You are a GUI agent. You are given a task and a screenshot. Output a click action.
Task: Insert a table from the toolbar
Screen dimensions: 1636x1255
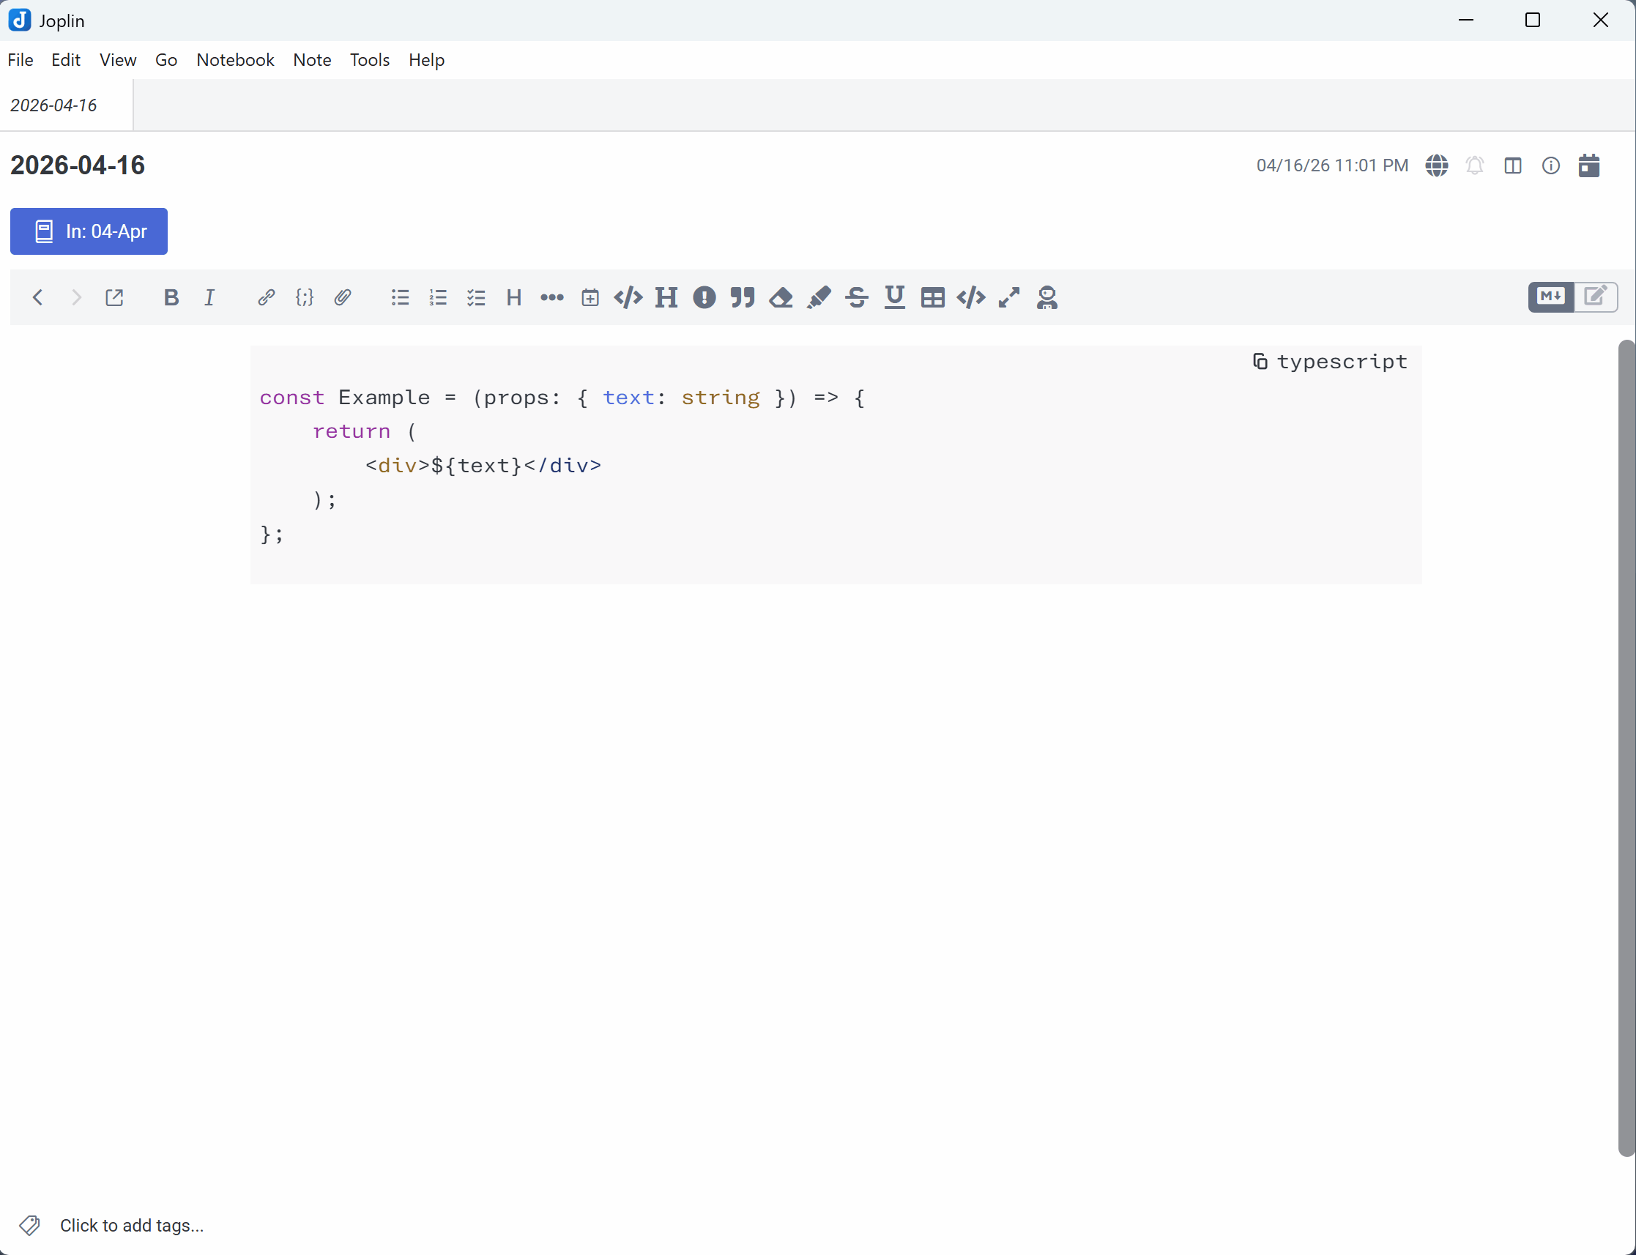(932, 297)
